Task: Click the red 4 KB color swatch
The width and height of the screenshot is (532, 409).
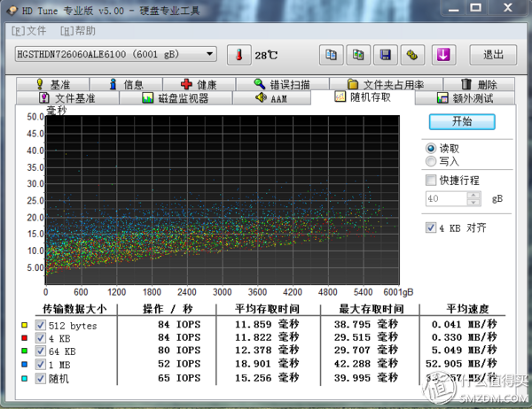Action: 24,338
